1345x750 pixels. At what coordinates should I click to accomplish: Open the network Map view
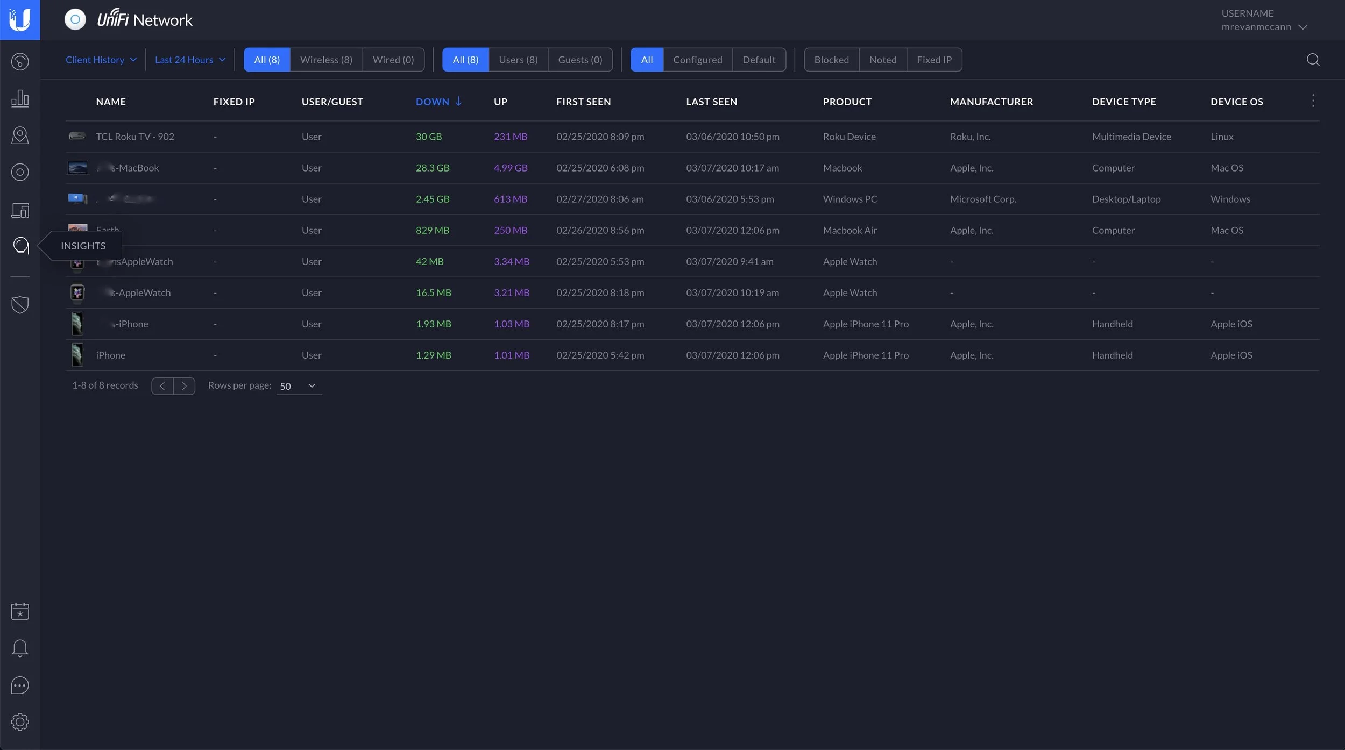(x=20, y=135)
